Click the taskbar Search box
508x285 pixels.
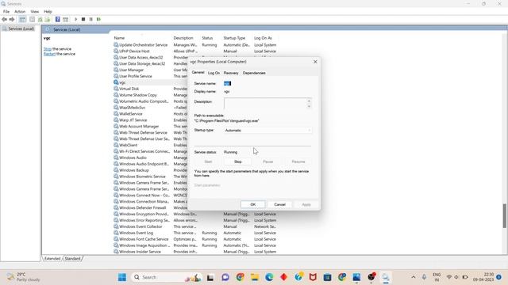click(x=166, y=277)
